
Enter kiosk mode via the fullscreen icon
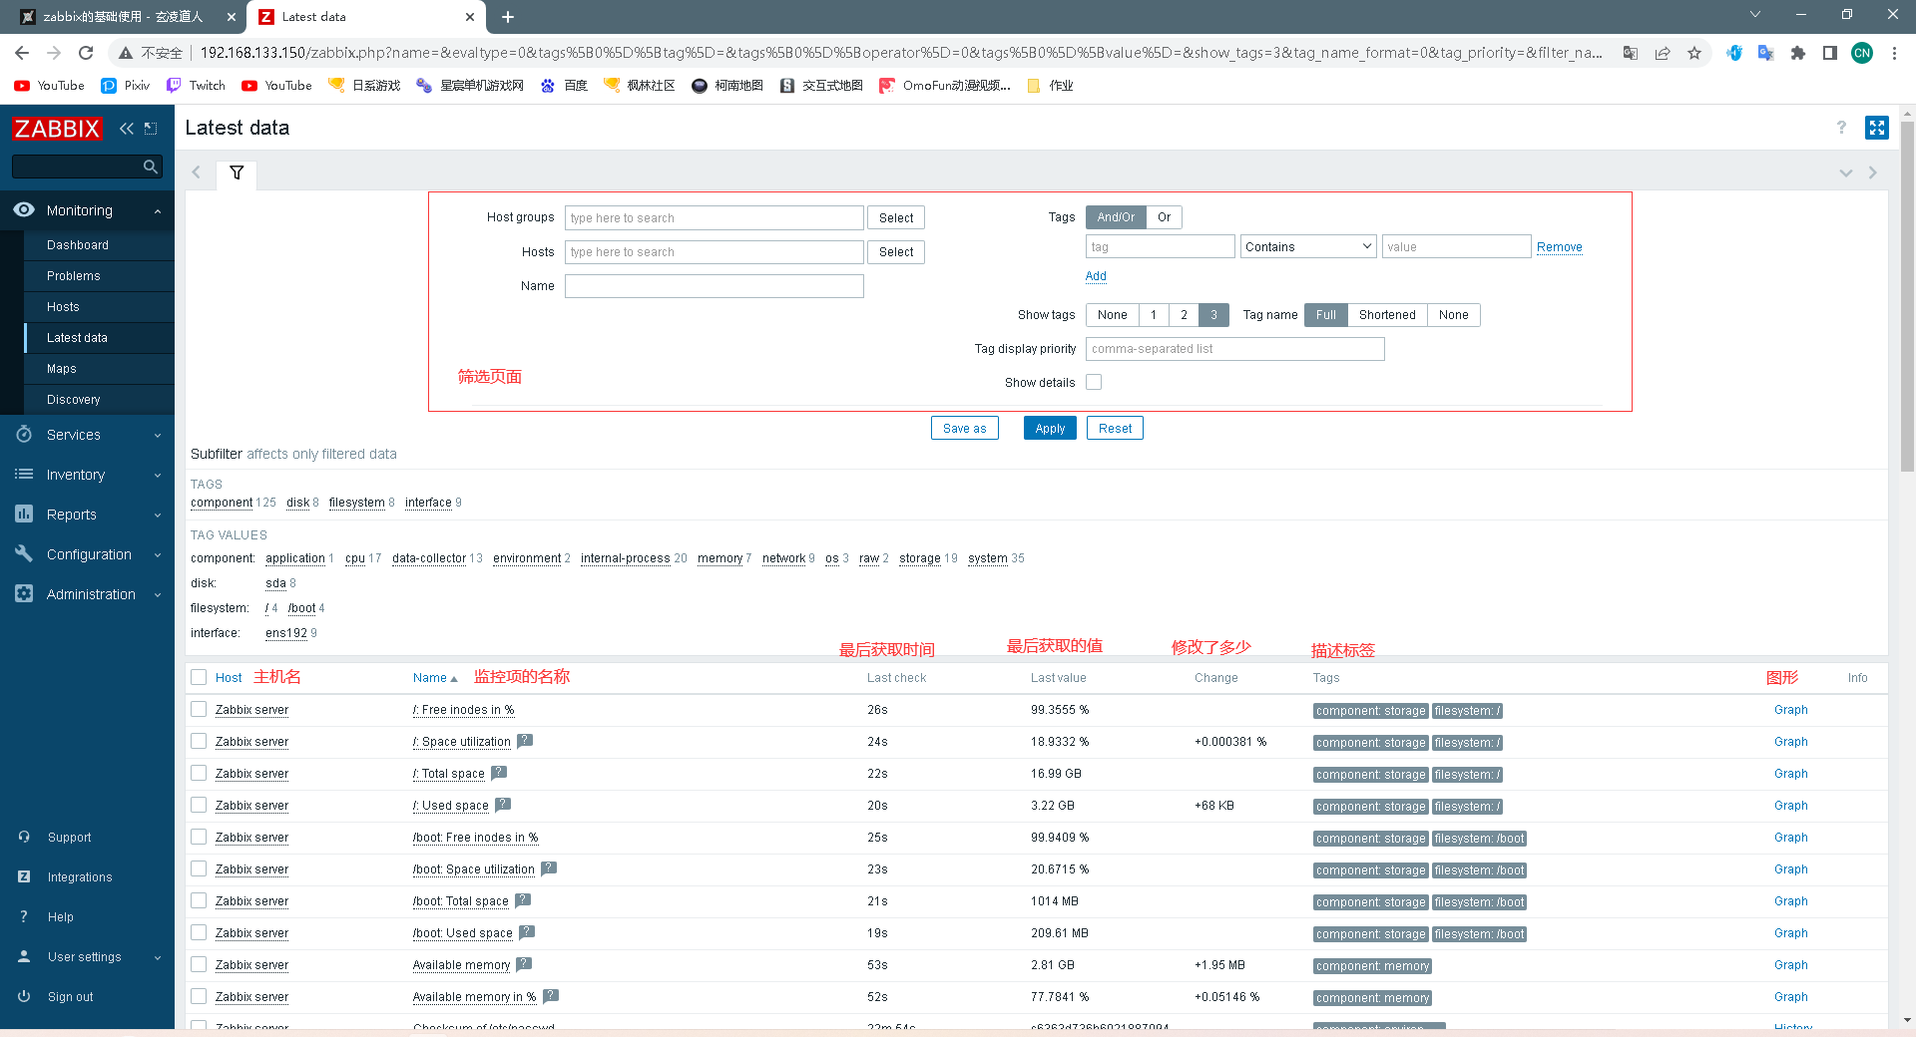[1877, 128]
